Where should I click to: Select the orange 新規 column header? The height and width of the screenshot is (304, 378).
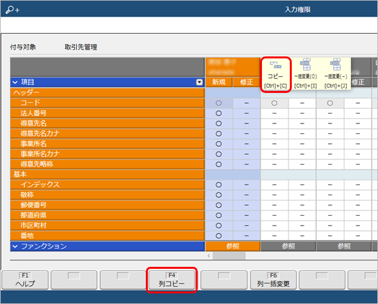coord(219,82)
